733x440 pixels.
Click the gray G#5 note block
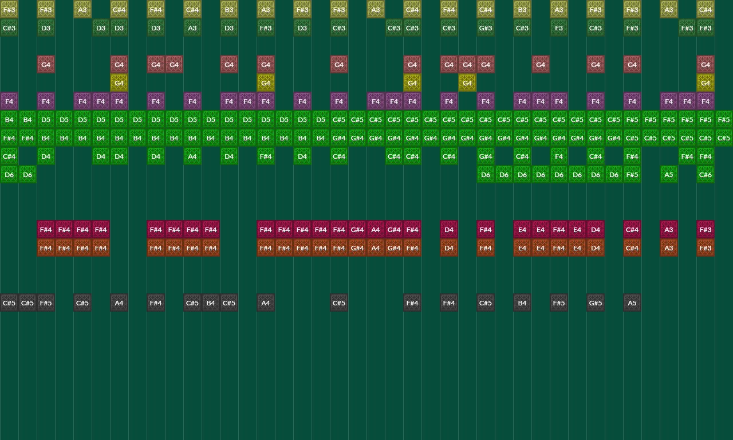pyautogui.click(x=596, y=303)
